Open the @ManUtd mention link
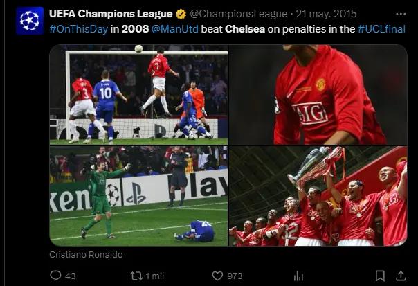418x286 pixels. tap(164, 28)
